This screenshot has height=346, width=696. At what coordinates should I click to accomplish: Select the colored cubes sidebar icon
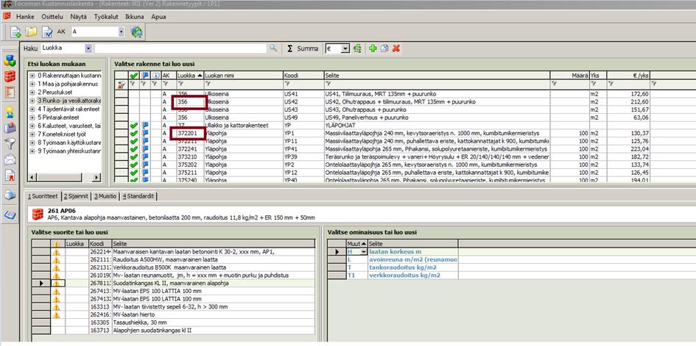[x=10, y=61]
